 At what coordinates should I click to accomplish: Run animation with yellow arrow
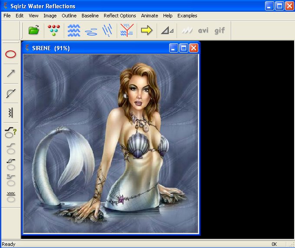(147, 30)
